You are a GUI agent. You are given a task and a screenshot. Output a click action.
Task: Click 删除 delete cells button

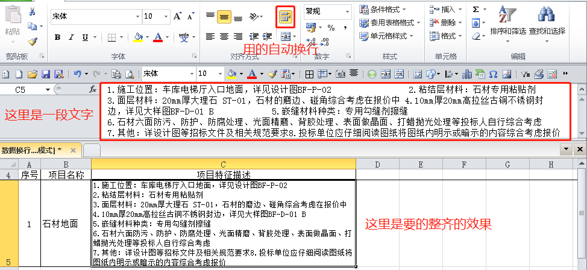click(x=446, y=23)
